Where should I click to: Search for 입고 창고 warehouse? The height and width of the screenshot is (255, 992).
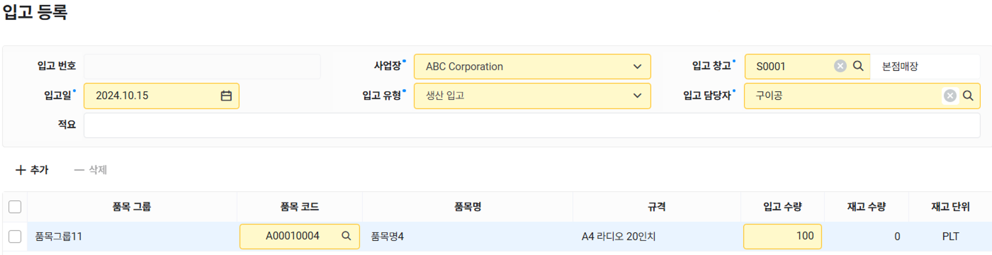pos(858,66)
